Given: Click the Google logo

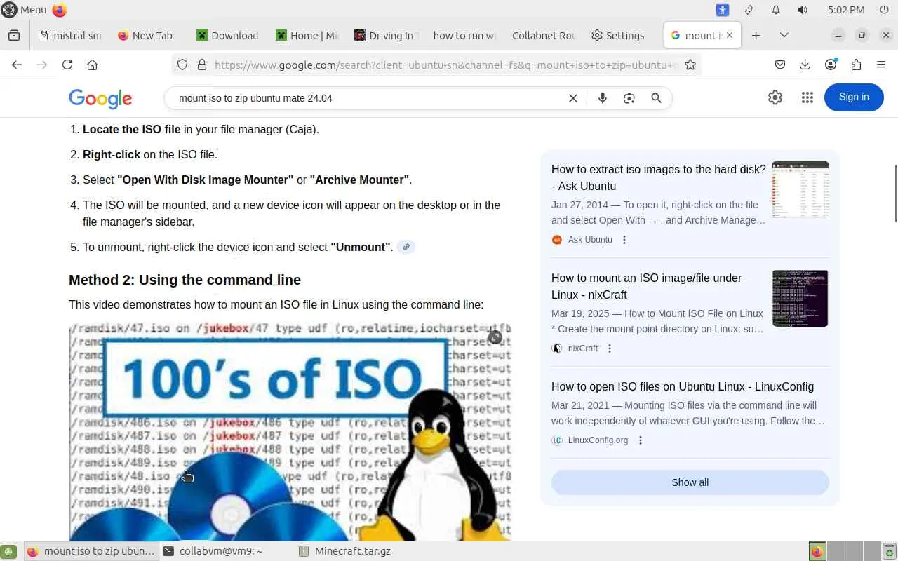Looking at the screenshot, I should pyautogui.click(x=100, y=99).
